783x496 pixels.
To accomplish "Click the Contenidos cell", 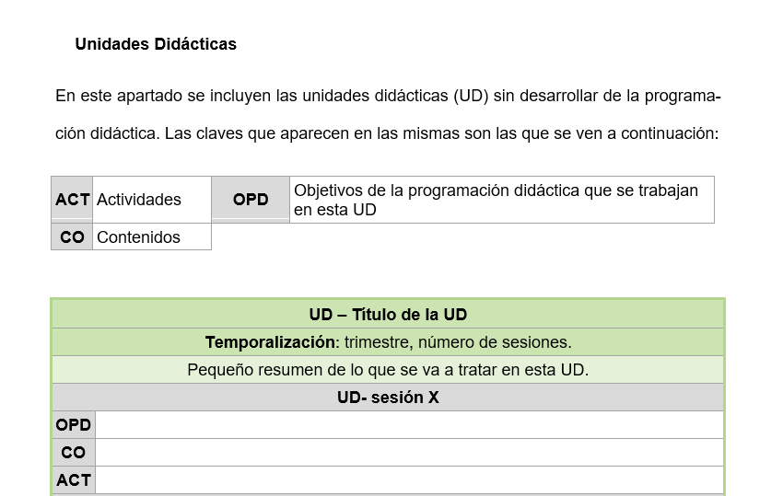I will pyautogui.click(x=152, y=236).
